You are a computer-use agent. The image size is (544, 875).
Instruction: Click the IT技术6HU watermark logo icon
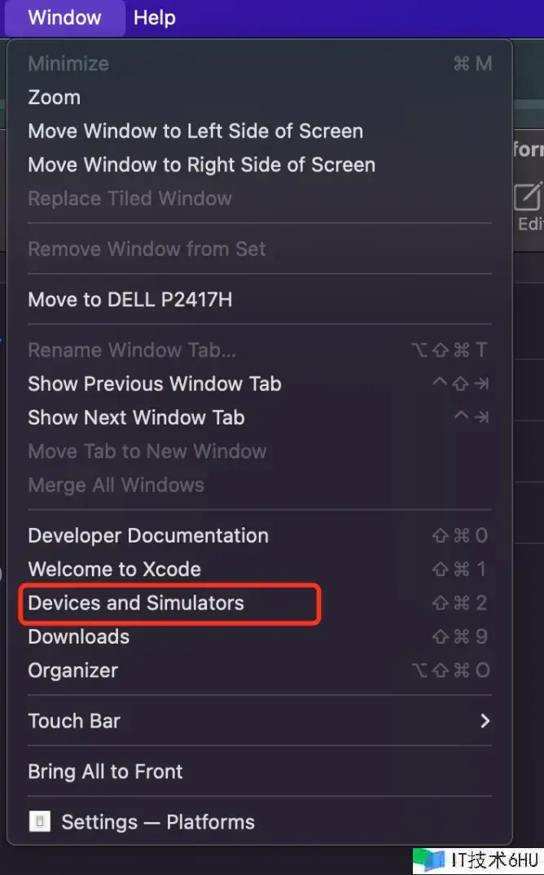point(431,860)
